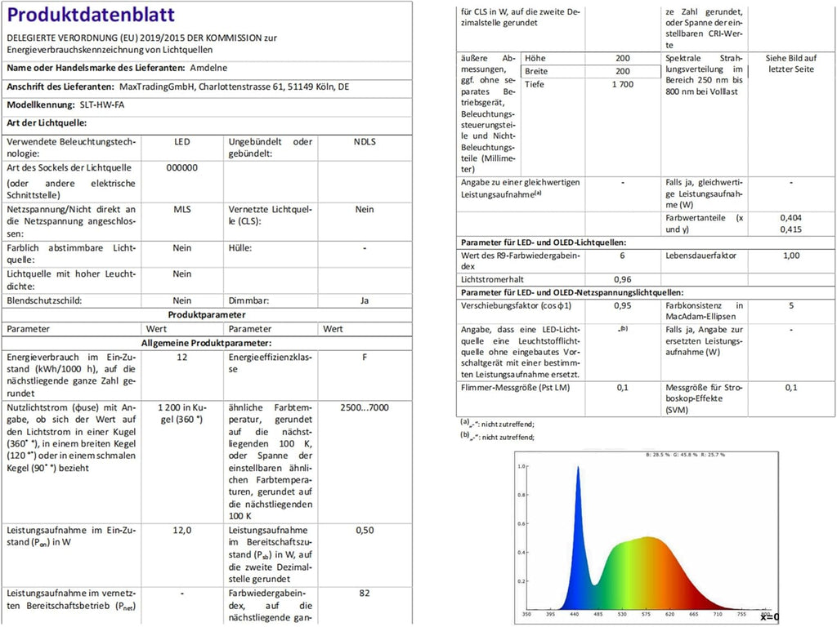837x627 pixels.
Task: Select the model identifier SLT-HW-FA
Action: [104, 105]
